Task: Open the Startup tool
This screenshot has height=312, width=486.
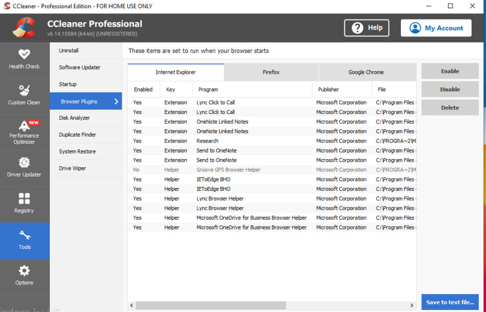Action: point(86,84)
